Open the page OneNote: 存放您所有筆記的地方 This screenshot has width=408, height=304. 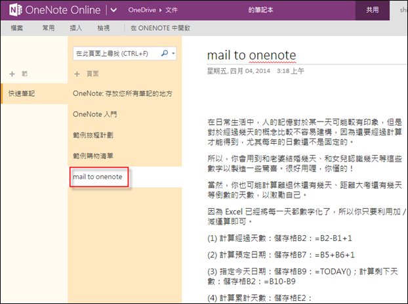123,93
